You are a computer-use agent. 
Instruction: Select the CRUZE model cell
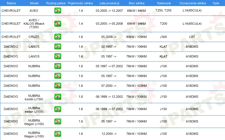34,37
